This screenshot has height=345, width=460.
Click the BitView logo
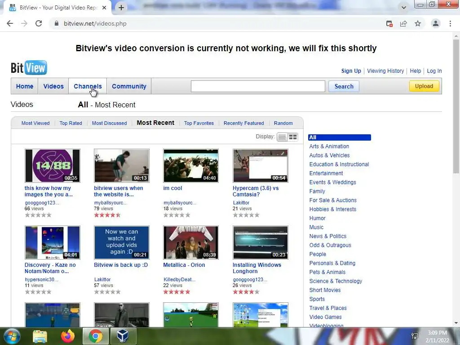(x=29, y=67)
